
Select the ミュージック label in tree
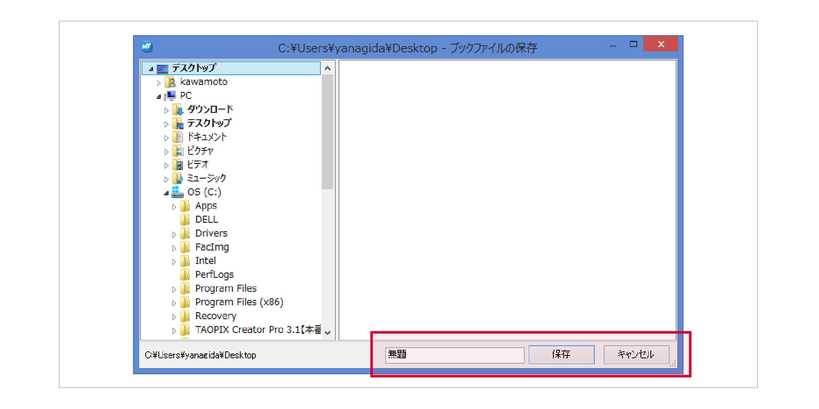click(207, 178)
